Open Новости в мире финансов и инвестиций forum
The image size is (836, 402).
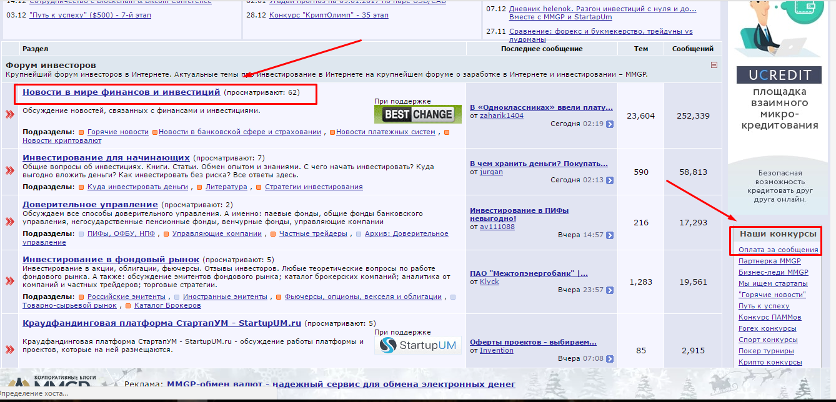tap(121, 92)
